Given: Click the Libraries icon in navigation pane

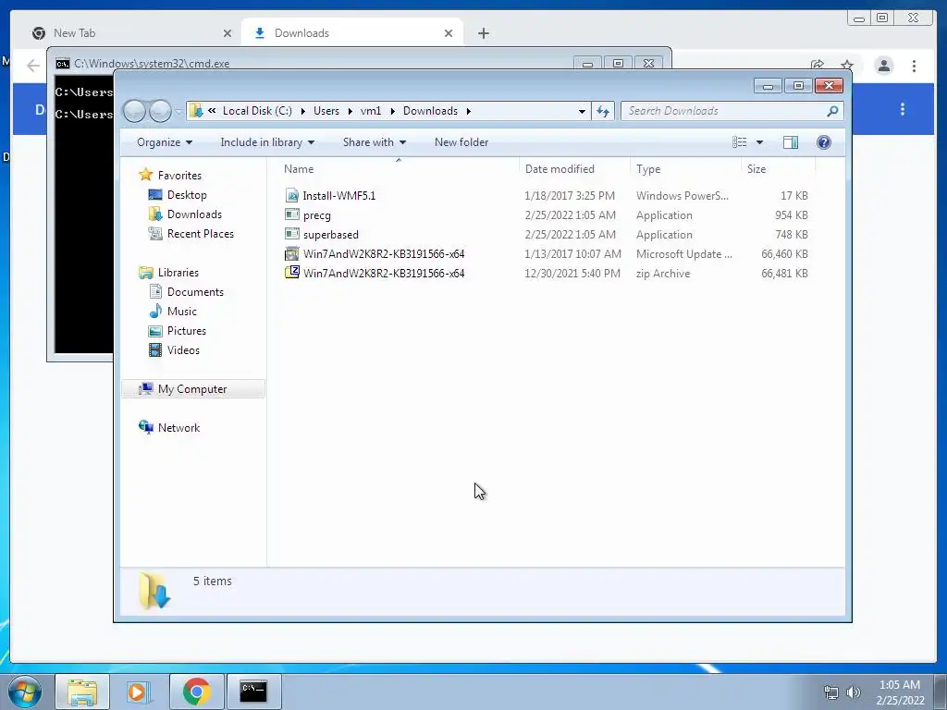Looking at the screenshot, I should coord(145,273).
